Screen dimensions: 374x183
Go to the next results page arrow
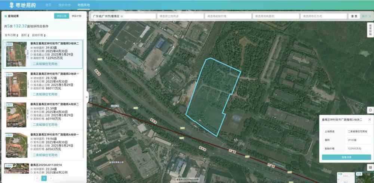point(51,179)
